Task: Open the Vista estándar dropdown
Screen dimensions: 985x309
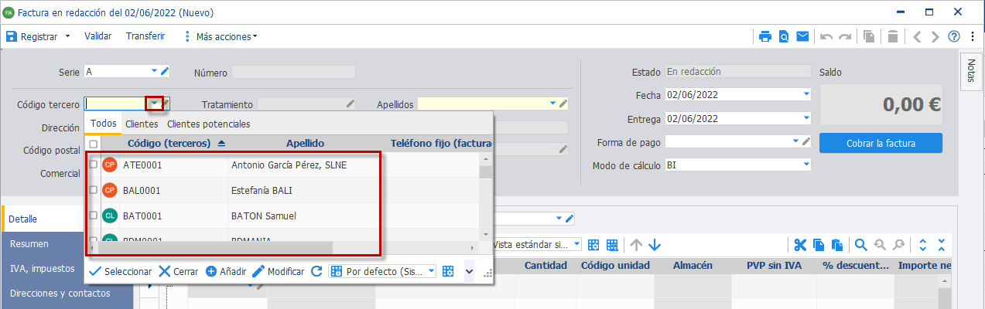Action: (576, 244)
